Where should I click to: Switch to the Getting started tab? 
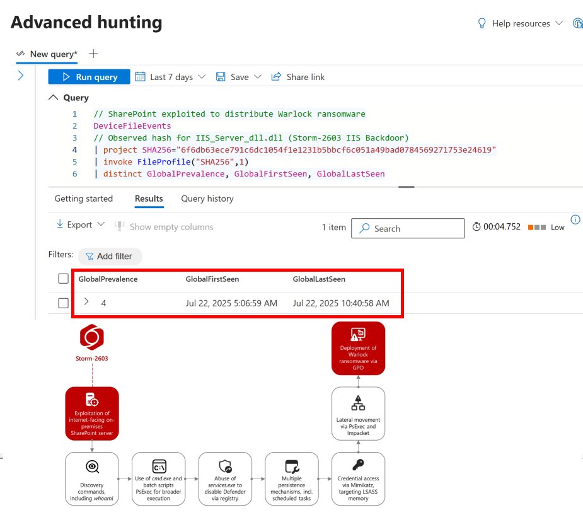tap(84, 199)
